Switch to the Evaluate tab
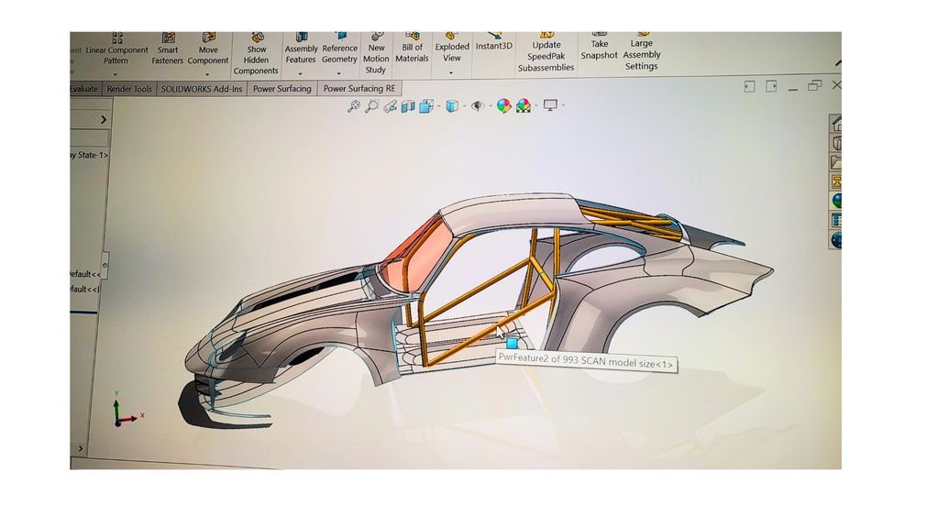Viewport: 938px width, 527px height. (x=83, y=89)
